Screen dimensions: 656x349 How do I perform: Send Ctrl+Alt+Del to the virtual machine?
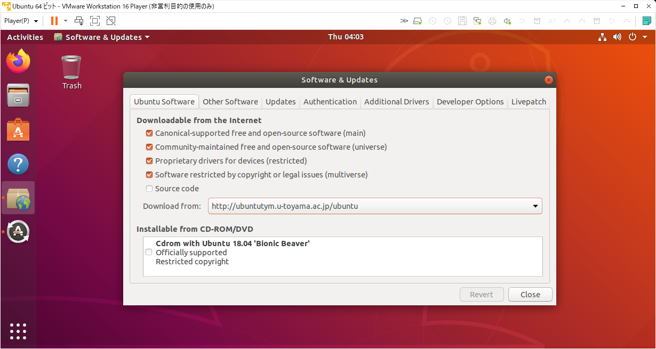click(79, 21)
